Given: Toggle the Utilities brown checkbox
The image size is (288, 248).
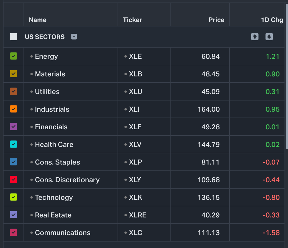Looking at the screenshot, I should pyautogui.click(x=14, y=91).
